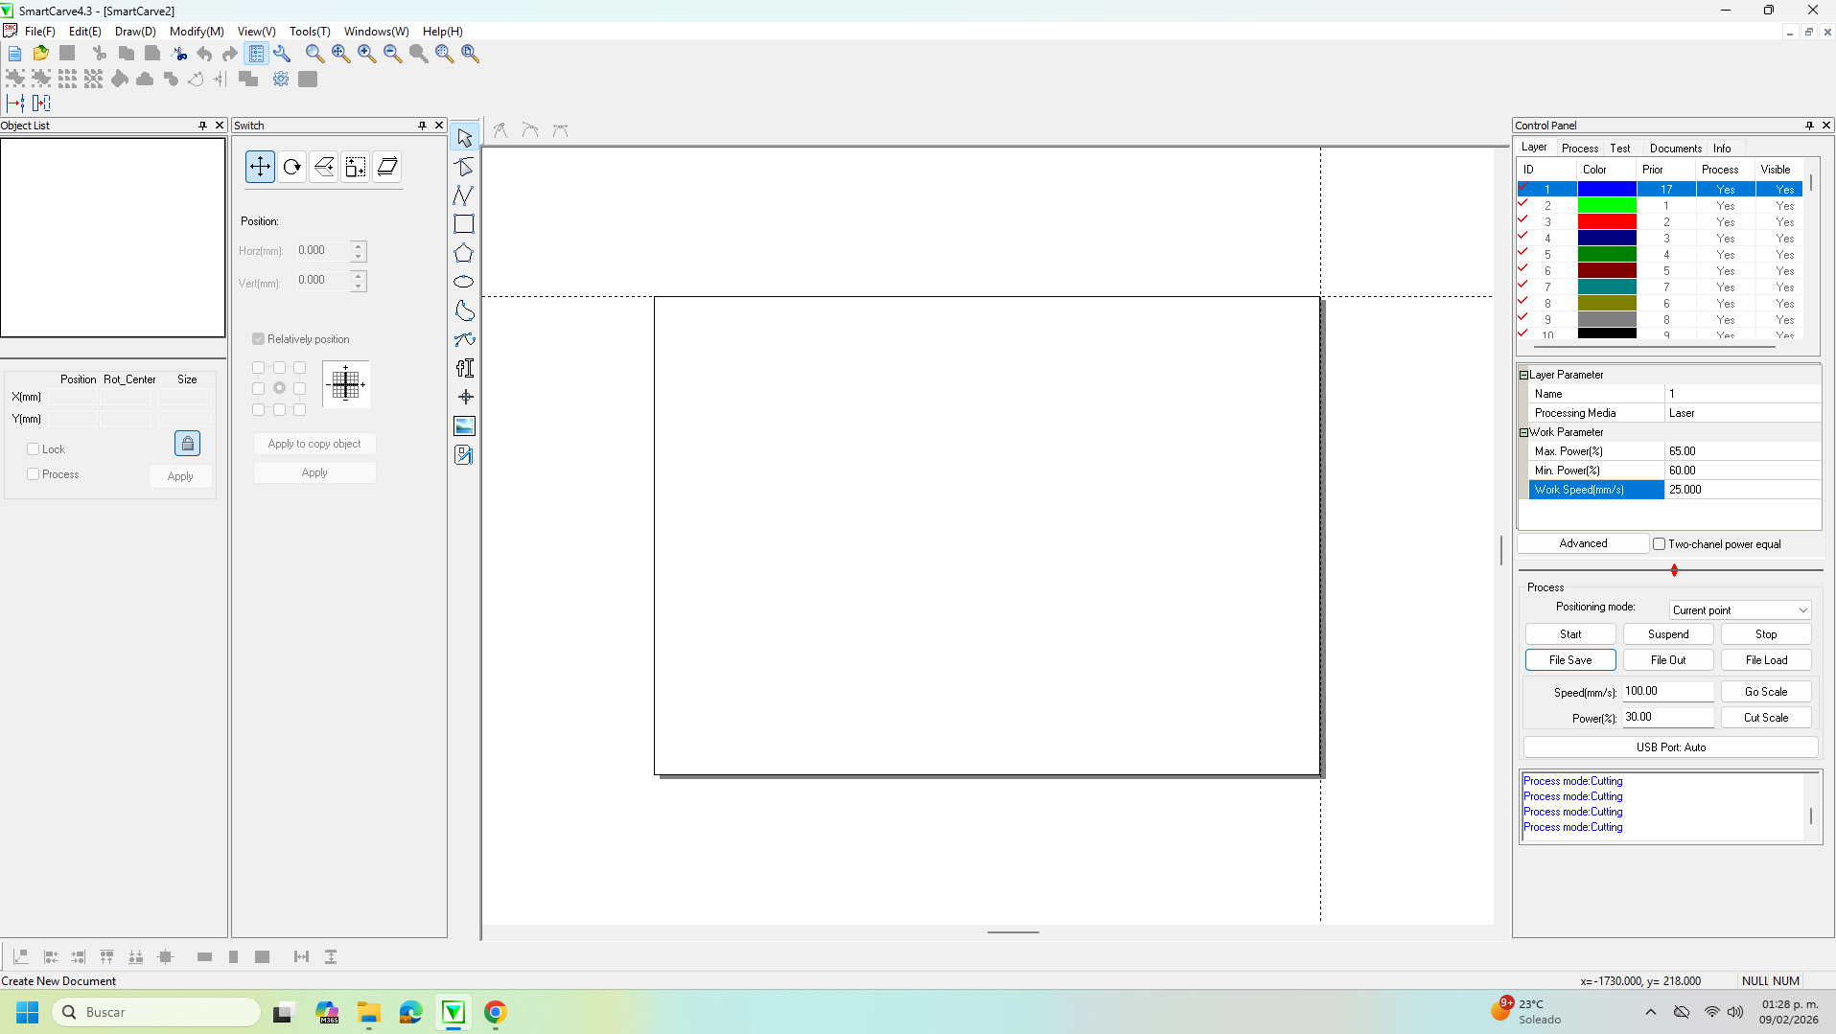Click the blue color swatch of layer 1

click(x=1607, y=189)
